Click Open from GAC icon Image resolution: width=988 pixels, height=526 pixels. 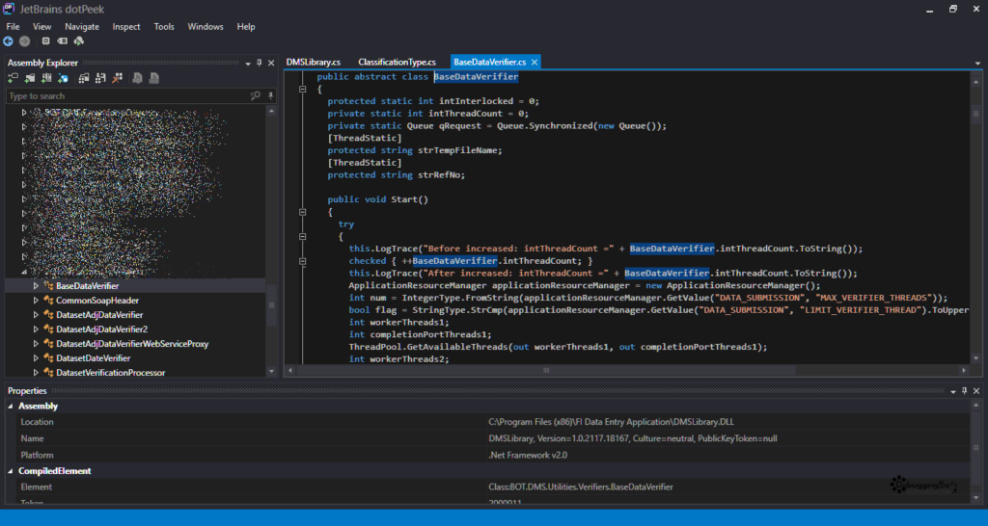click(x=46, y=79)
